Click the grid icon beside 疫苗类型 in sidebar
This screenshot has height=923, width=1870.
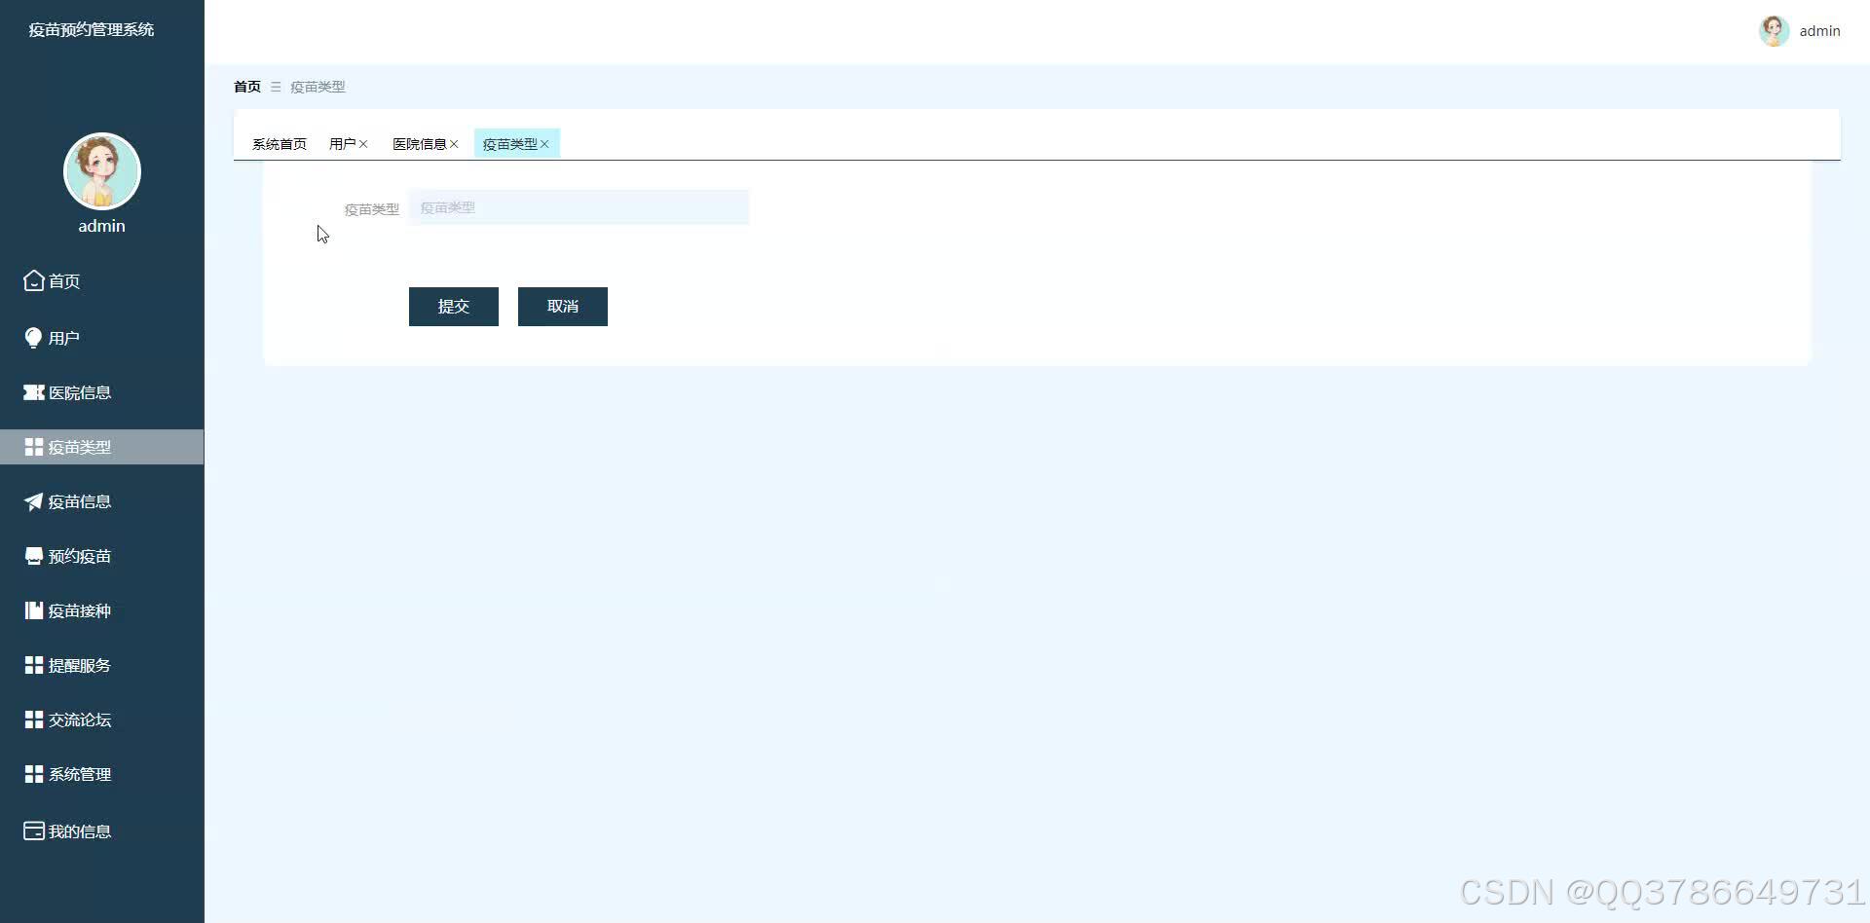point(34,447)
